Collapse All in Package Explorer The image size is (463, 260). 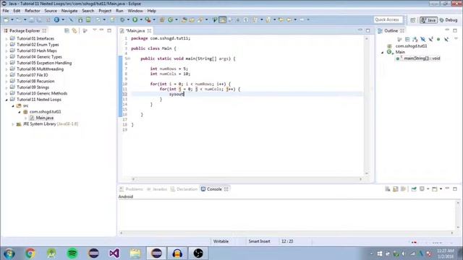click(x=67, y=30)
